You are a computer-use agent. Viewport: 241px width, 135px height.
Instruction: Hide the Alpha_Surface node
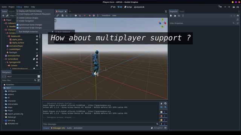(37, 43)
